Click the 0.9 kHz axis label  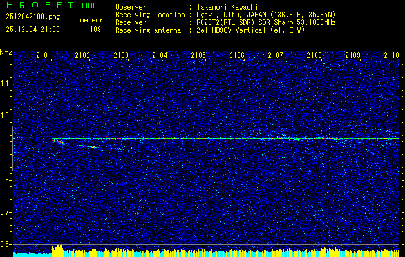[x=5, y=148]
